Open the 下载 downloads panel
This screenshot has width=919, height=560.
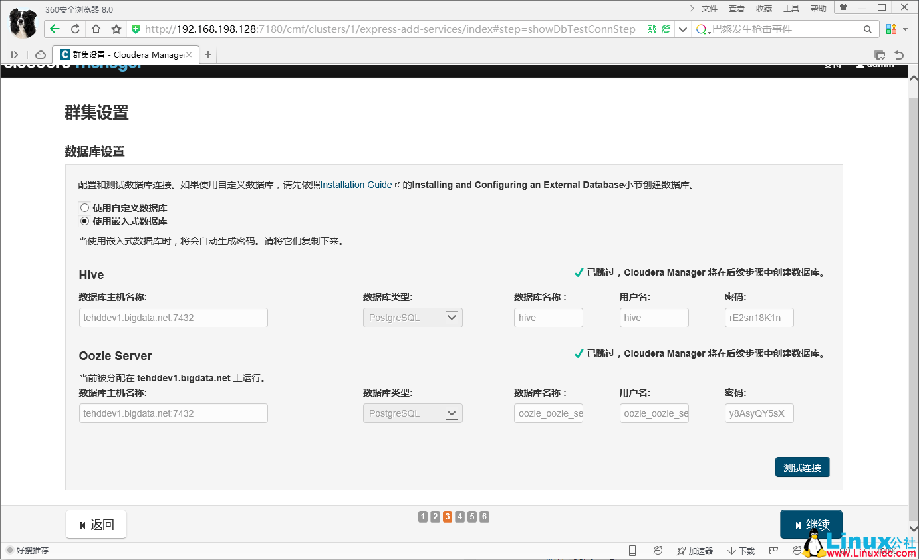tap(740, 551)
